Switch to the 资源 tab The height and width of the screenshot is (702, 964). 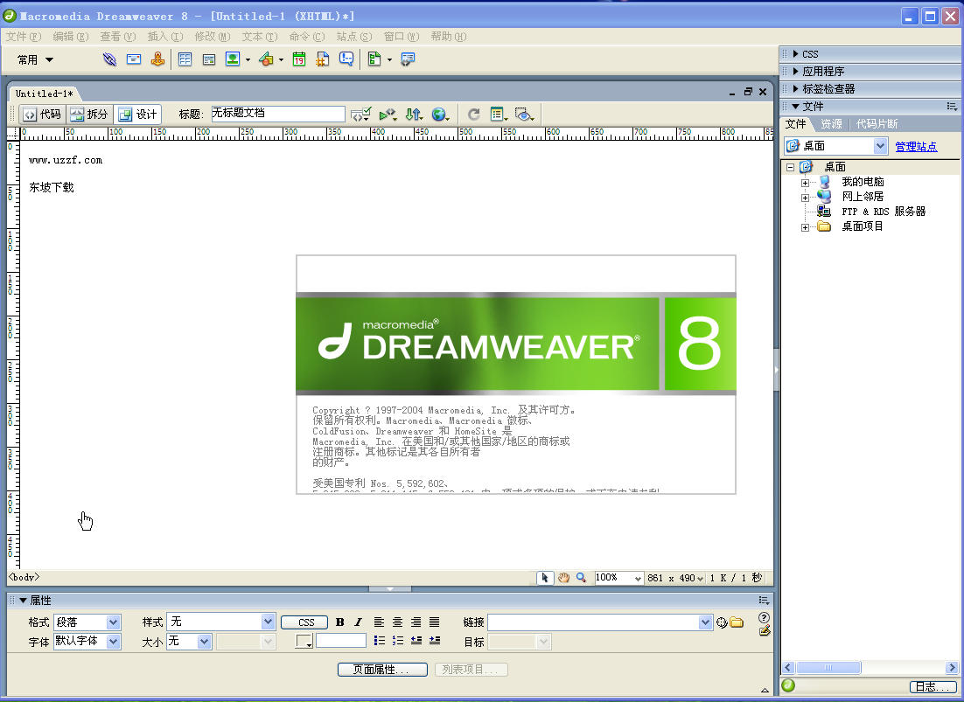point(831,124)
